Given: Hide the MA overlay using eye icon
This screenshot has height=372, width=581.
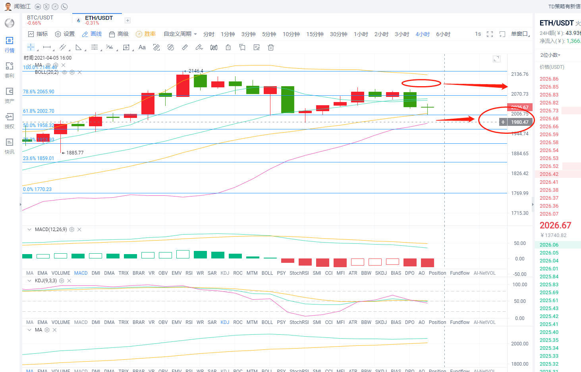Looking at the screenshot, I should click(48, 65).
